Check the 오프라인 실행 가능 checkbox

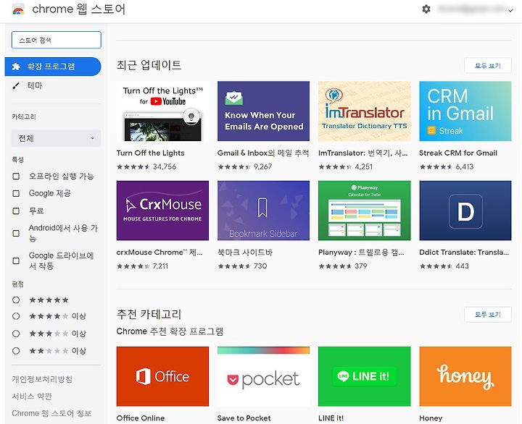(x=16, y=176)
